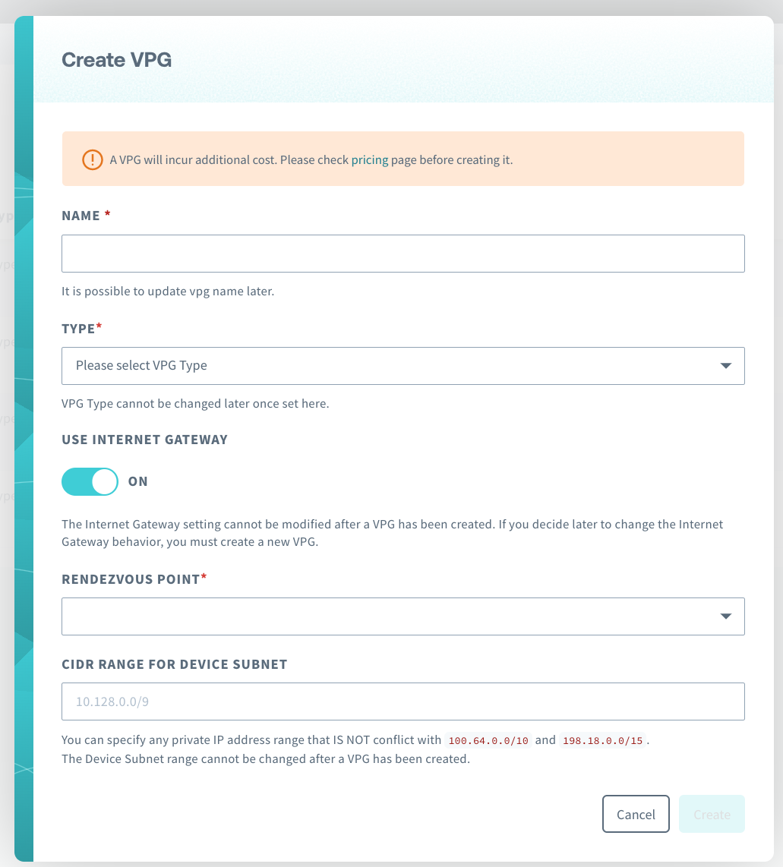Click the caret arrow of the Type selector
Screen dimensions: 783x867
click(x=725, y=366)
